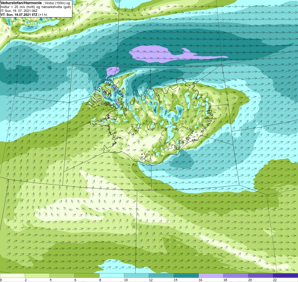Image resolution: width=298 pixels, height=282 pixels.
Task: Click the violet 20–22 m/s legend swatch
Action: (x=260, y=275)
